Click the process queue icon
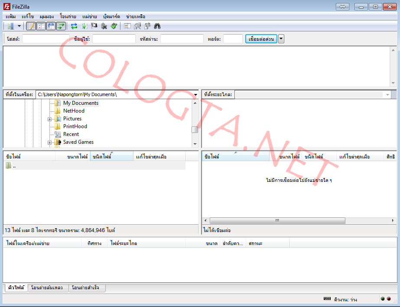 pos(84,26)
